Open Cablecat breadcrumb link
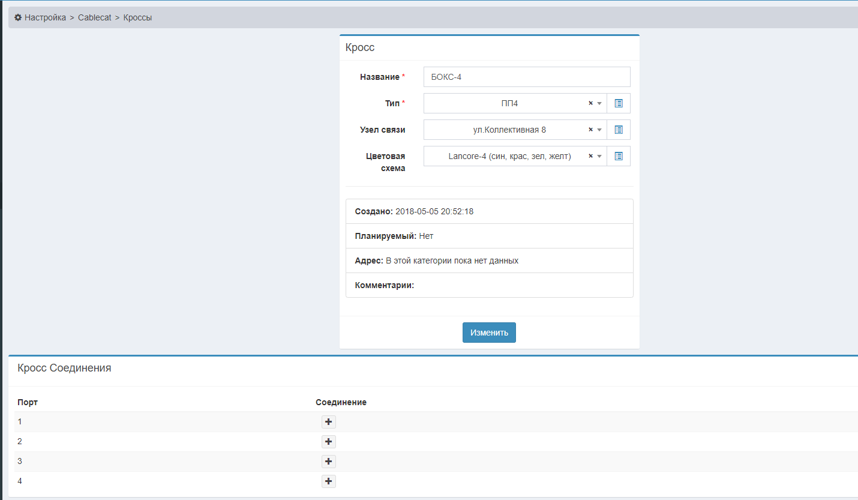The image size is (858, 500). (x=95, y=17)
